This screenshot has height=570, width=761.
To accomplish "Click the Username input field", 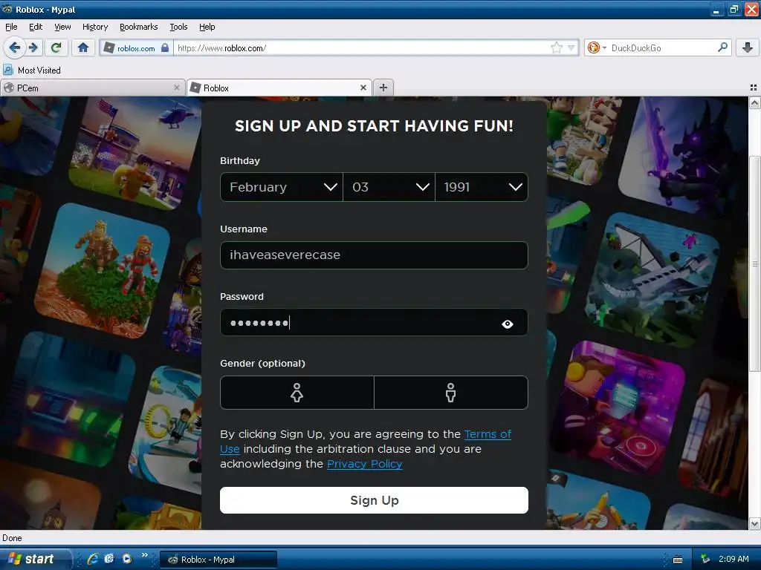I will [374, 255].
